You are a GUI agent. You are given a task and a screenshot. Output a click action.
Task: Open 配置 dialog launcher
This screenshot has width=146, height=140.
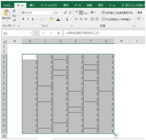pos(134,26)
